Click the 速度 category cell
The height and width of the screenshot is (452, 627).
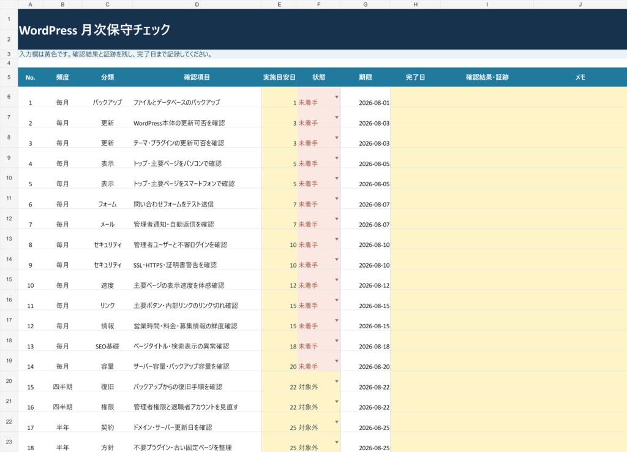(x=108, y=280)
